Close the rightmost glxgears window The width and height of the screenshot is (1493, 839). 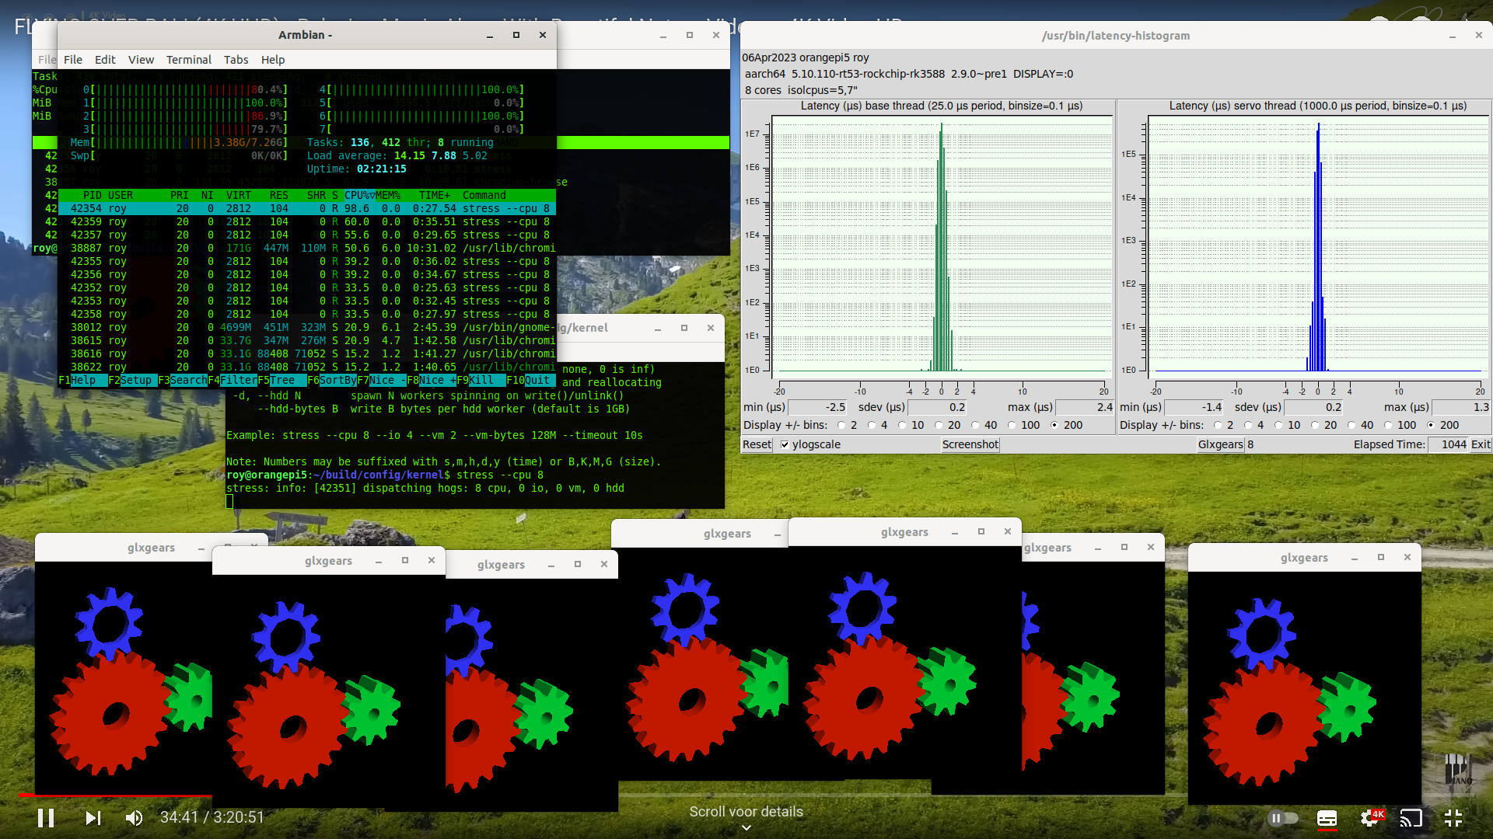click(1407, 557)
